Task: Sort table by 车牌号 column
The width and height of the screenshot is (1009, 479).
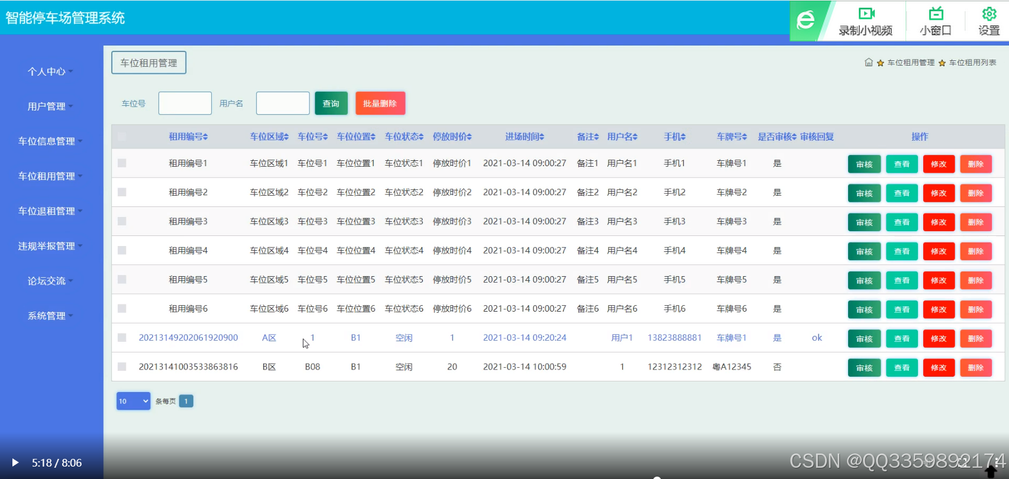Action: tap(732, 137)
